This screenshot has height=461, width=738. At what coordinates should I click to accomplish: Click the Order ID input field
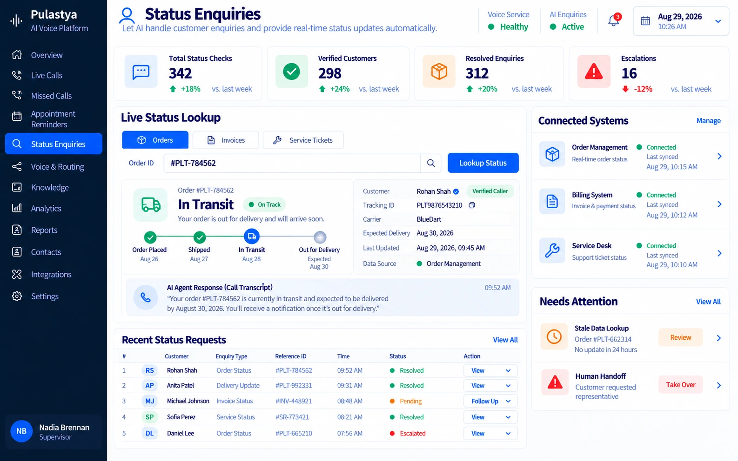pyautogui.click(x=292, y=163)
